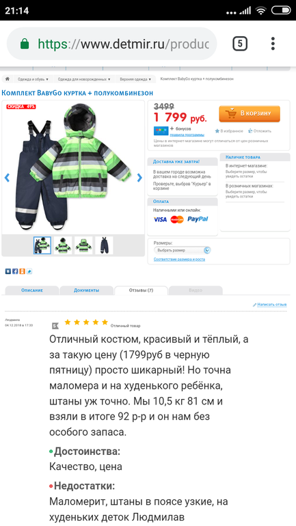The height and width of the screenshot is (526, 296).
Task: Share product on VK icon
Action: point(8,271)
